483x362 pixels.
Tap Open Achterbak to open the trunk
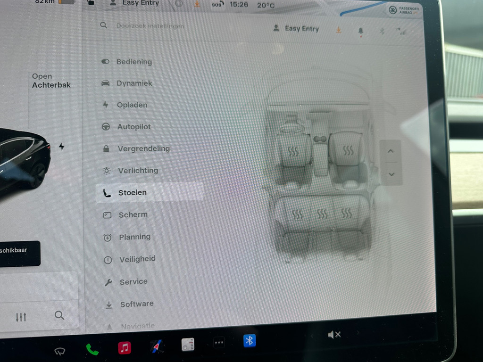pos(51,81)
